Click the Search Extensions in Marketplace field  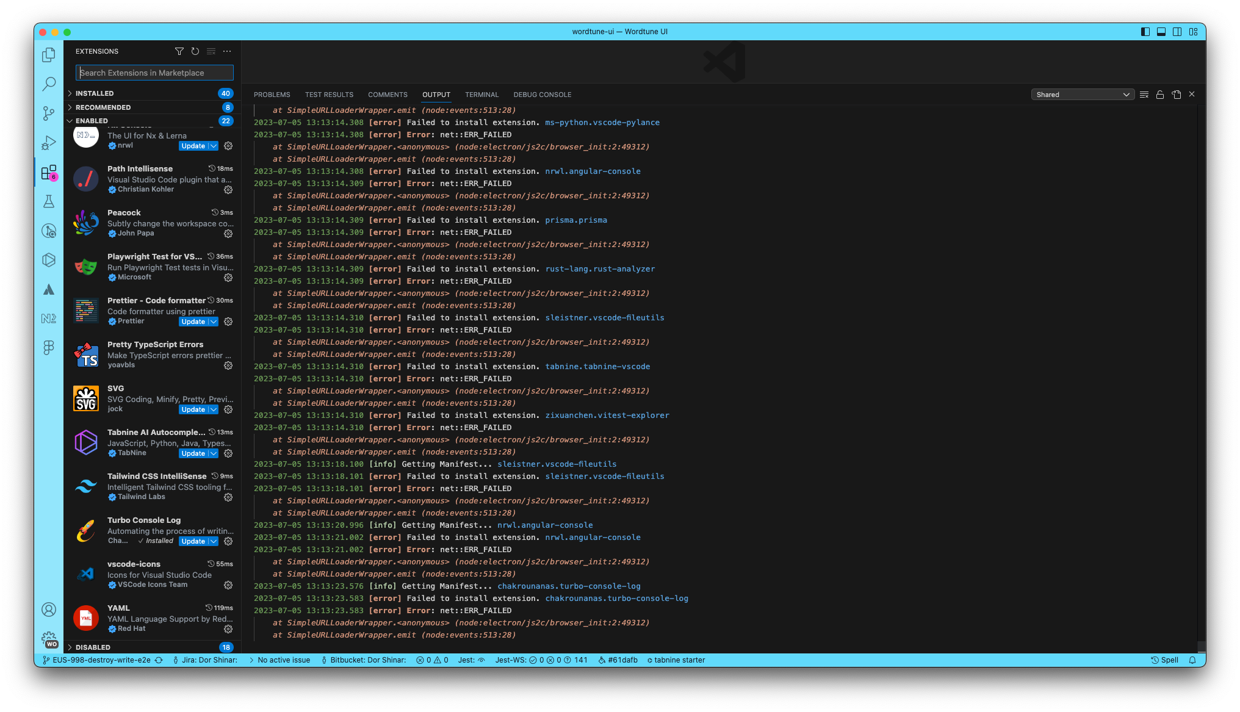coord(154,73)
